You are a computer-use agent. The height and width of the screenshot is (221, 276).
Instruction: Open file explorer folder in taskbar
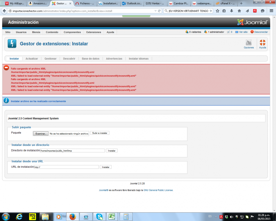click(45, 216)
